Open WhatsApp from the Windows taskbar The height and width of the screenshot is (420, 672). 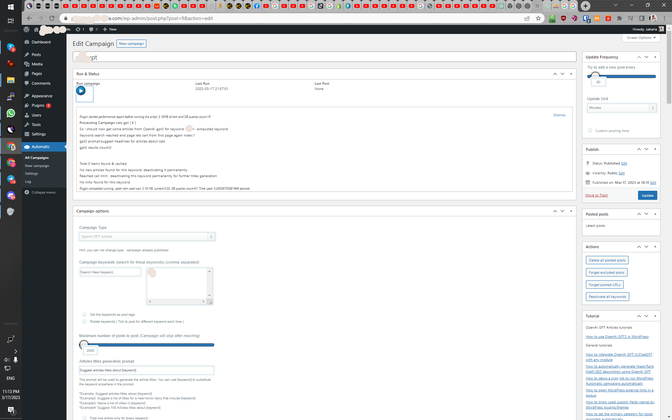click(x=11, y=113)
